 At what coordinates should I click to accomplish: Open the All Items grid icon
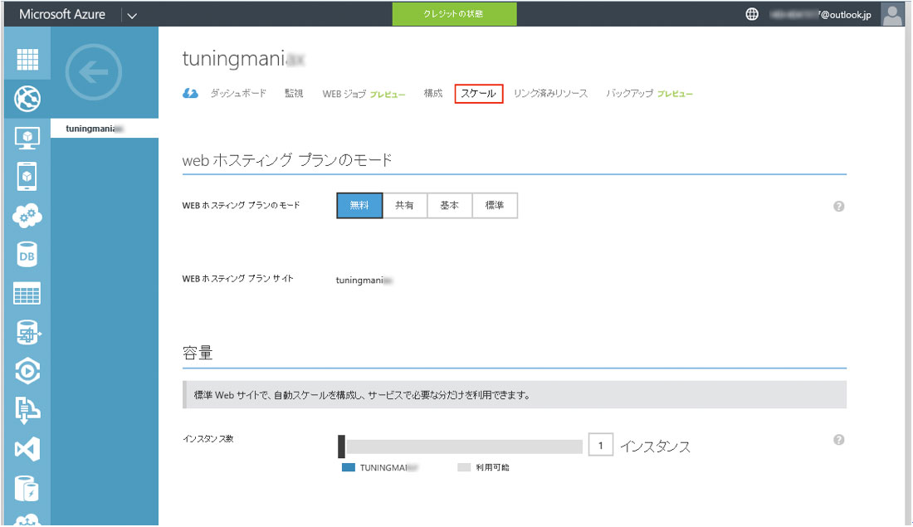click(27, 59)
